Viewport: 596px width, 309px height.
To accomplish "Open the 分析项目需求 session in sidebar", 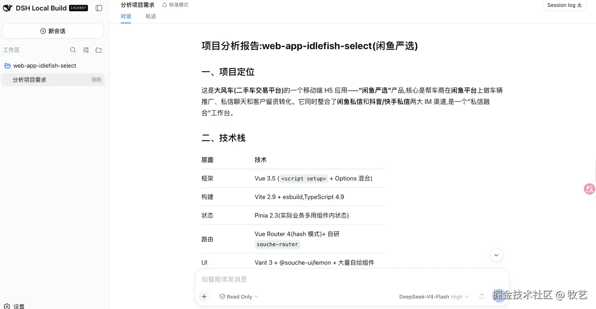I will point(53,80).
